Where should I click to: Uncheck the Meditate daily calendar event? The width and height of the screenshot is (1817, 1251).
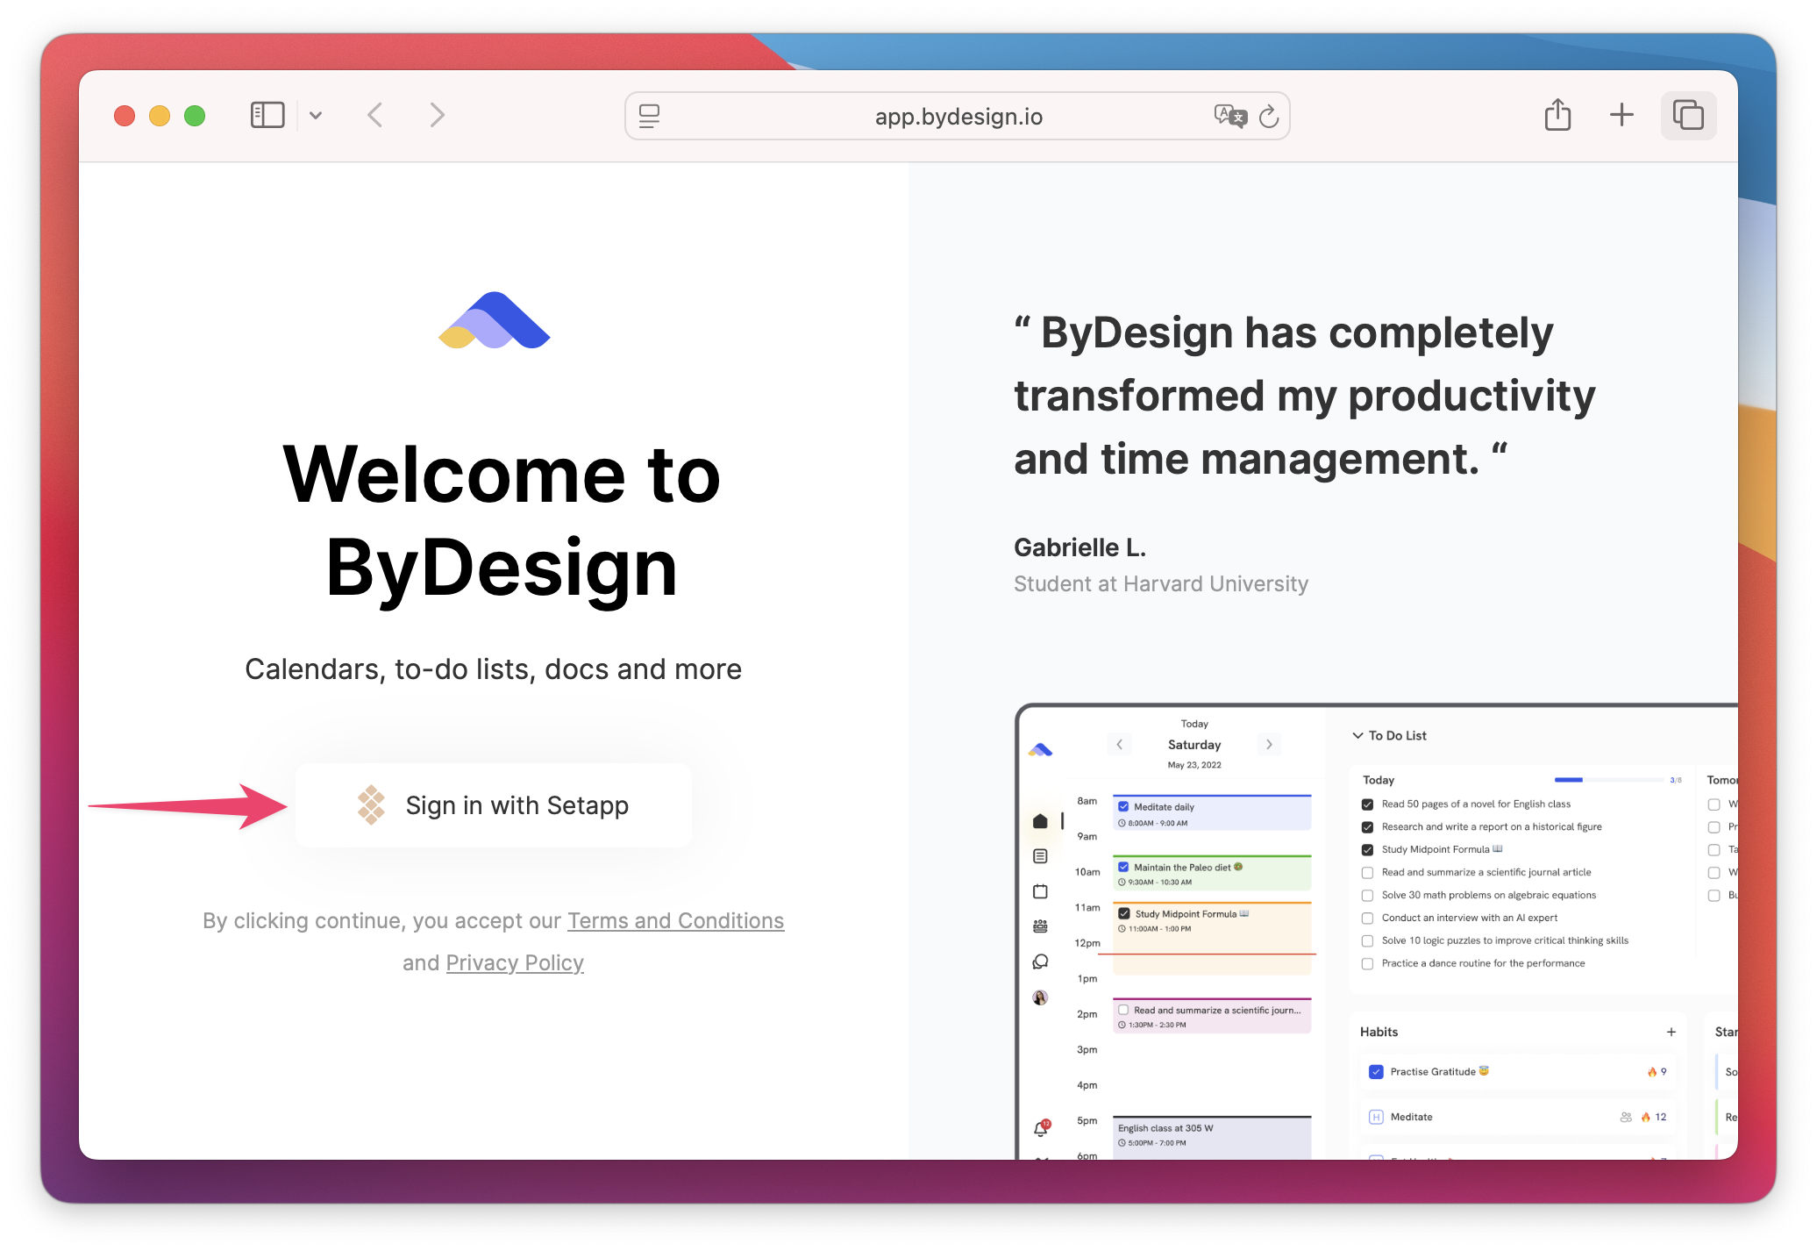1123,806
